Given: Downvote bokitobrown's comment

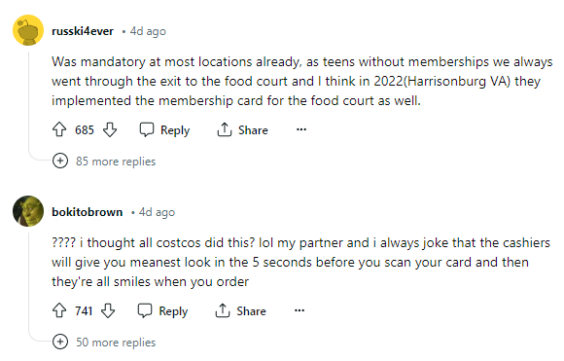Looking at the screenshot, I should click(108, 310).
